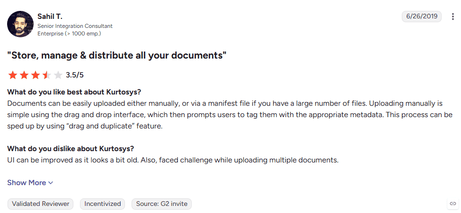Click the half-filled fourth rating star
Image resolution: width=461 pixels, height=213 pixels.
pyautogui.click(x=47, y=75)
